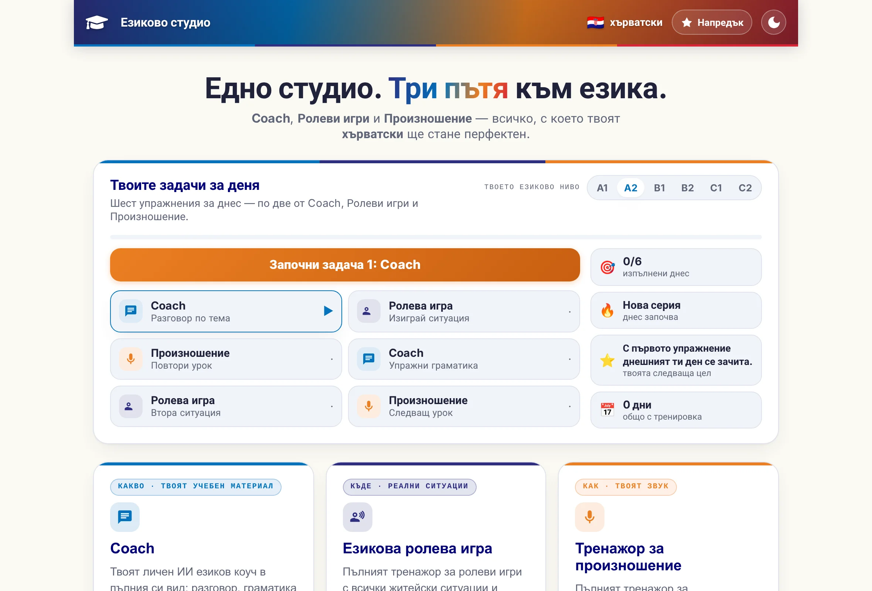Open the Coach Разговор по тема task
Image resolution: width=872 pixels, height=591 pixels.
(x=226, y=311)
